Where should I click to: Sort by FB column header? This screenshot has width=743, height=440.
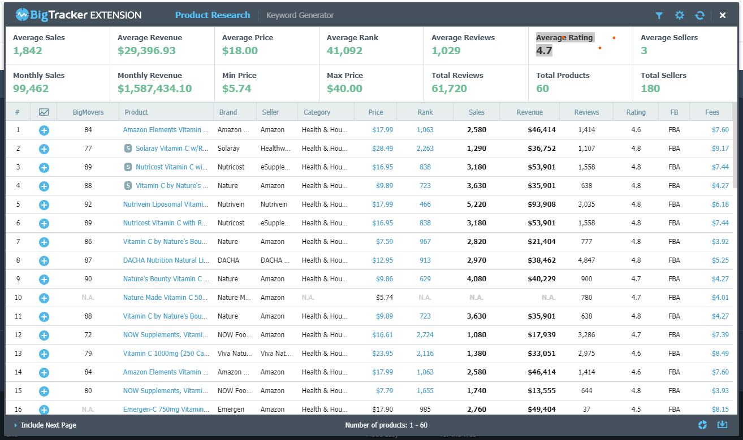tap(674, 112)
